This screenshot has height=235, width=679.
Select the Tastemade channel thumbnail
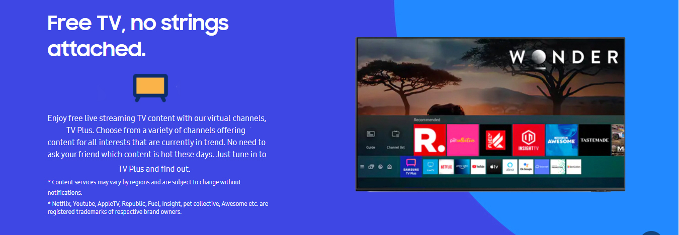pyautogui.click(x=594, y=140)
